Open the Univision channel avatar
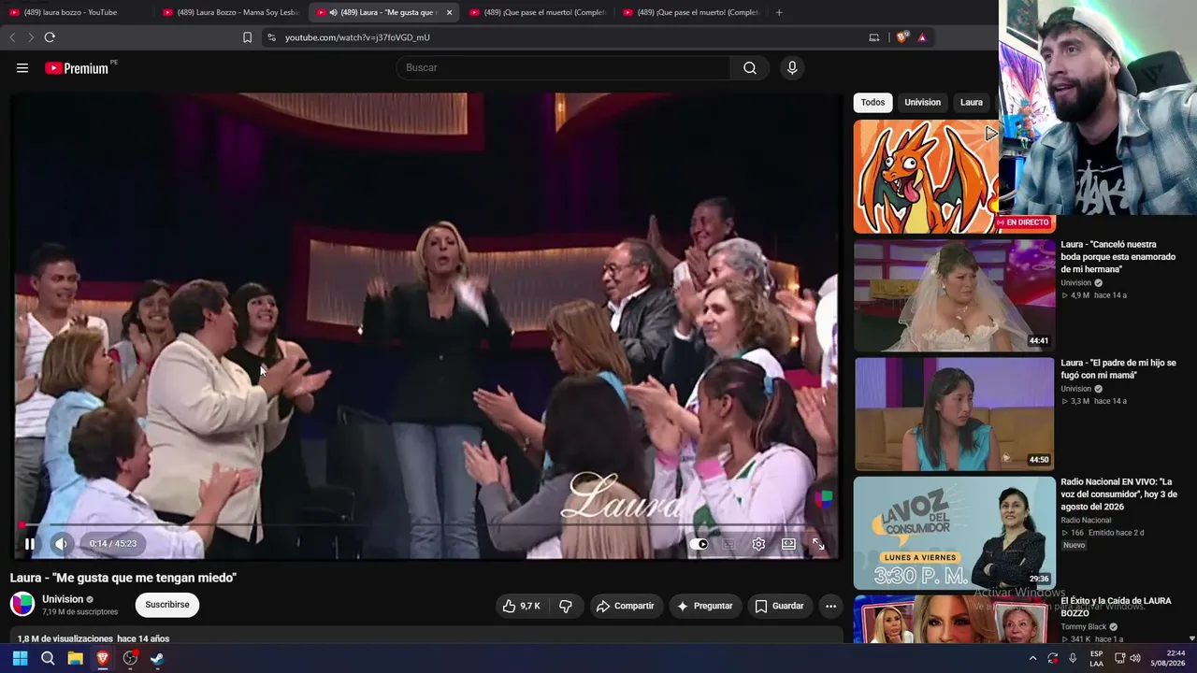The image size is (1197, 673). 22,604
